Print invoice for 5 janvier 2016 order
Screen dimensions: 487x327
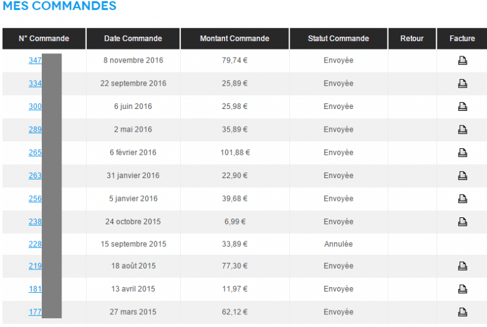coord(462,198)
